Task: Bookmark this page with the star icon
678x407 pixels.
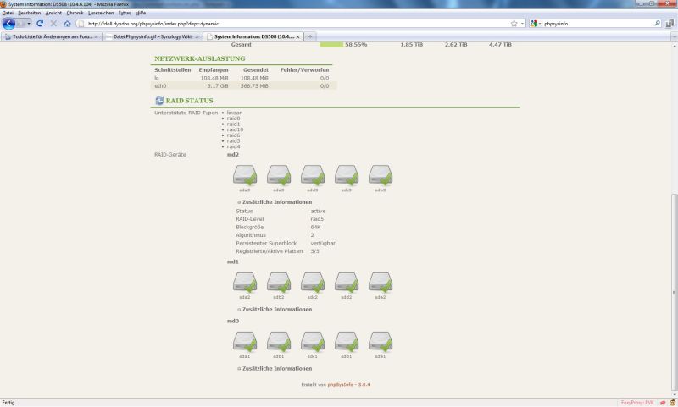Action: coord(514,24)
